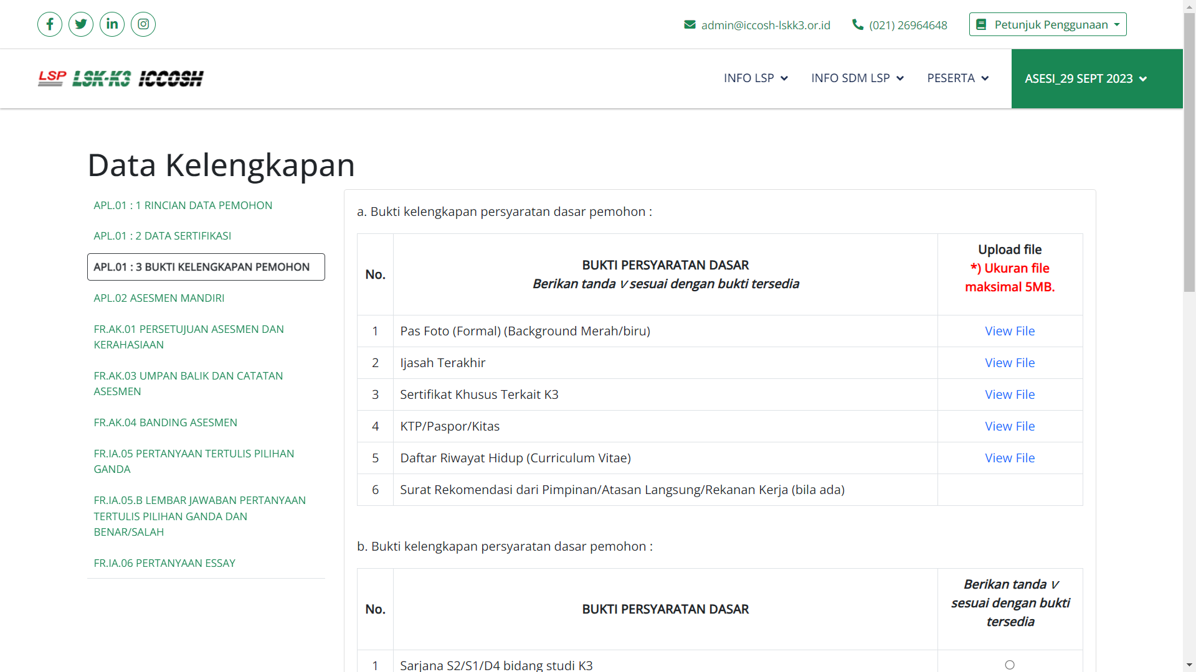Click the book icon on Petunjuk Penggunaan

pos(982,24)
